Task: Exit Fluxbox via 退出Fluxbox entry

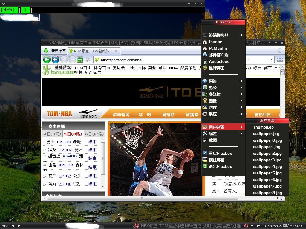Action: [x=223, y=166]
